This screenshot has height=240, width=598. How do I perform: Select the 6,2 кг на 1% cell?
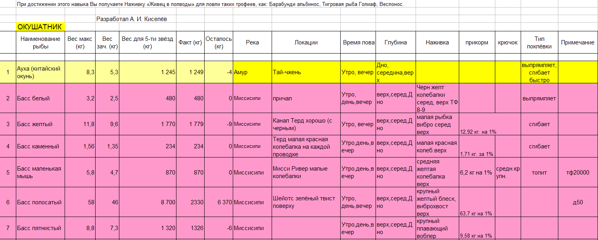click(x=477, y=173)
